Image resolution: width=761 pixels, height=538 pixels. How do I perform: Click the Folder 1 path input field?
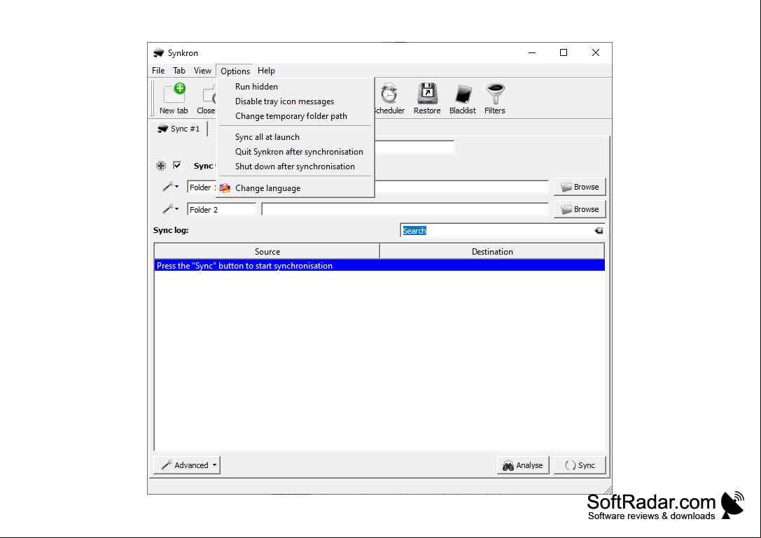[x=461, y=187]
